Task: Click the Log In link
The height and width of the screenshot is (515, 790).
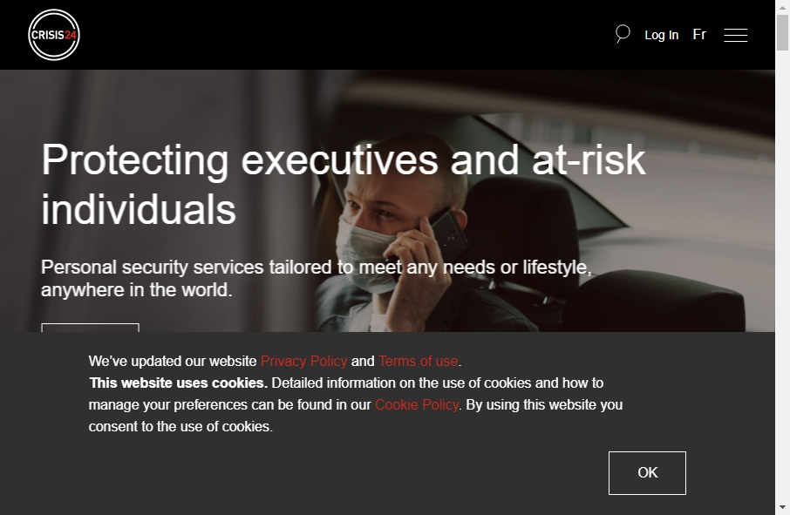Action: (662, 35)
